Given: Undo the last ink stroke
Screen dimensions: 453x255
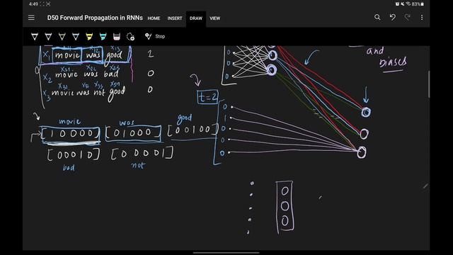Looking at the screenshot, I should pyautogui.click(x=392, y=17).
